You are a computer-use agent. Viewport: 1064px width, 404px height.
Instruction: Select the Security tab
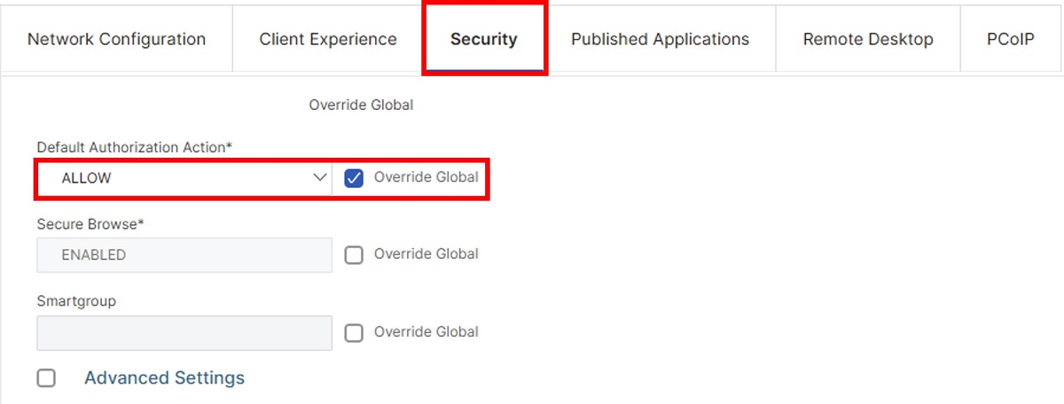pyautogui.click(x=483, y=39)
